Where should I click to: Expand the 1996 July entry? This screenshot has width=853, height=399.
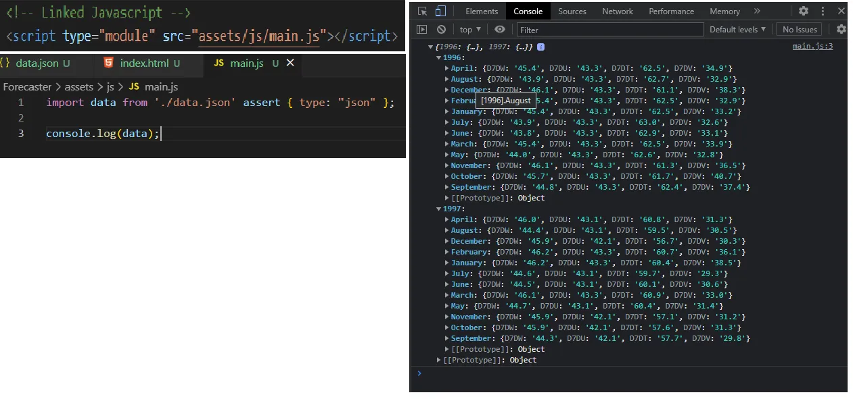click(x=446, y=122)
